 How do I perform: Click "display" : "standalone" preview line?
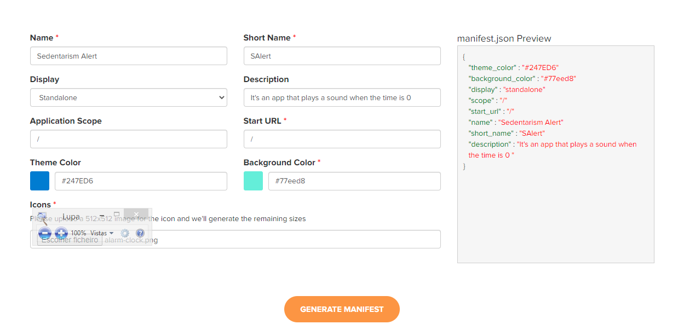click(507, 90)
